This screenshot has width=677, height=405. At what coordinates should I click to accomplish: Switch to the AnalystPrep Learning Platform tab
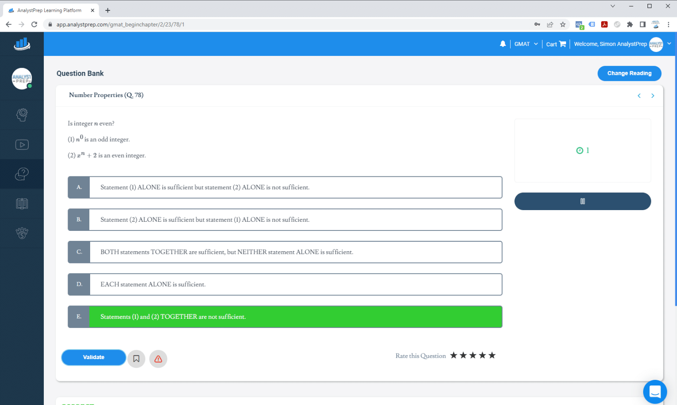[50, 10]
